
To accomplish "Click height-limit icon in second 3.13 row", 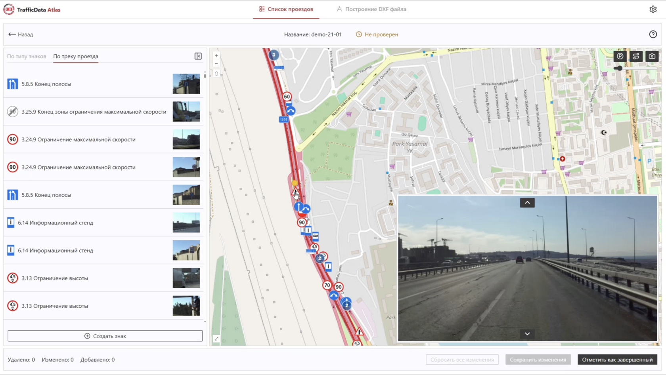I will click(13, 306).
